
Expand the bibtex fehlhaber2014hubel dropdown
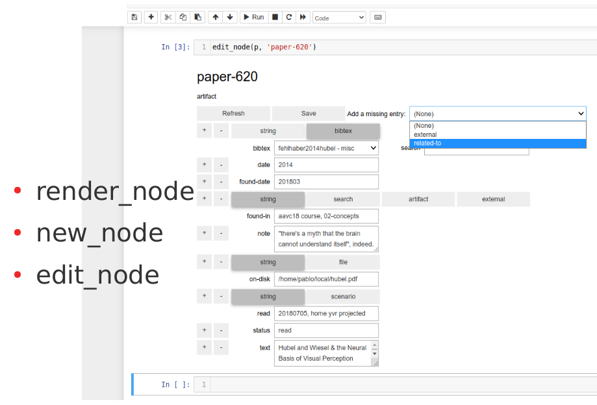(x=326, y=148)
